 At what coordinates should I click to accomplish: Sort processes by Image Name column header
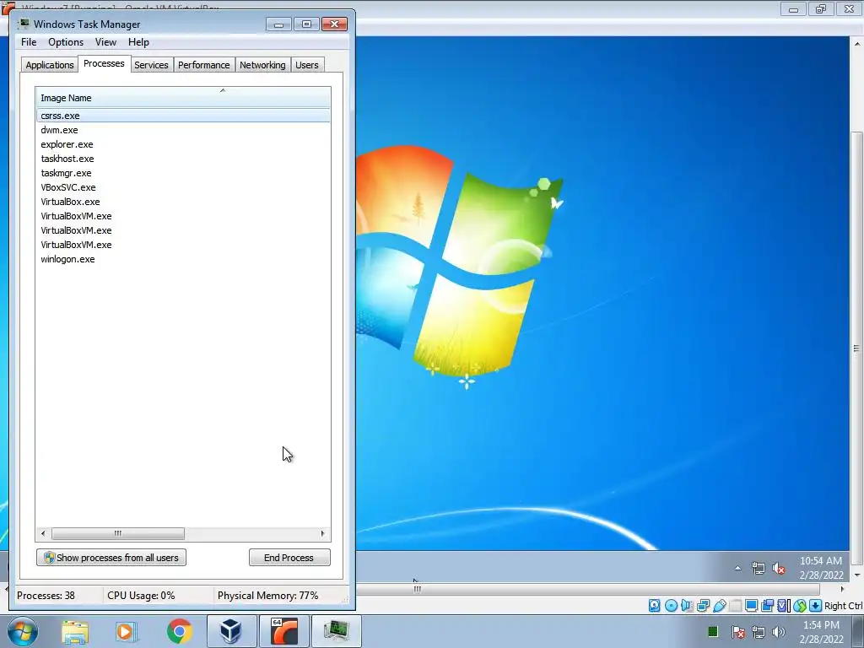click(x=183, y=98)
